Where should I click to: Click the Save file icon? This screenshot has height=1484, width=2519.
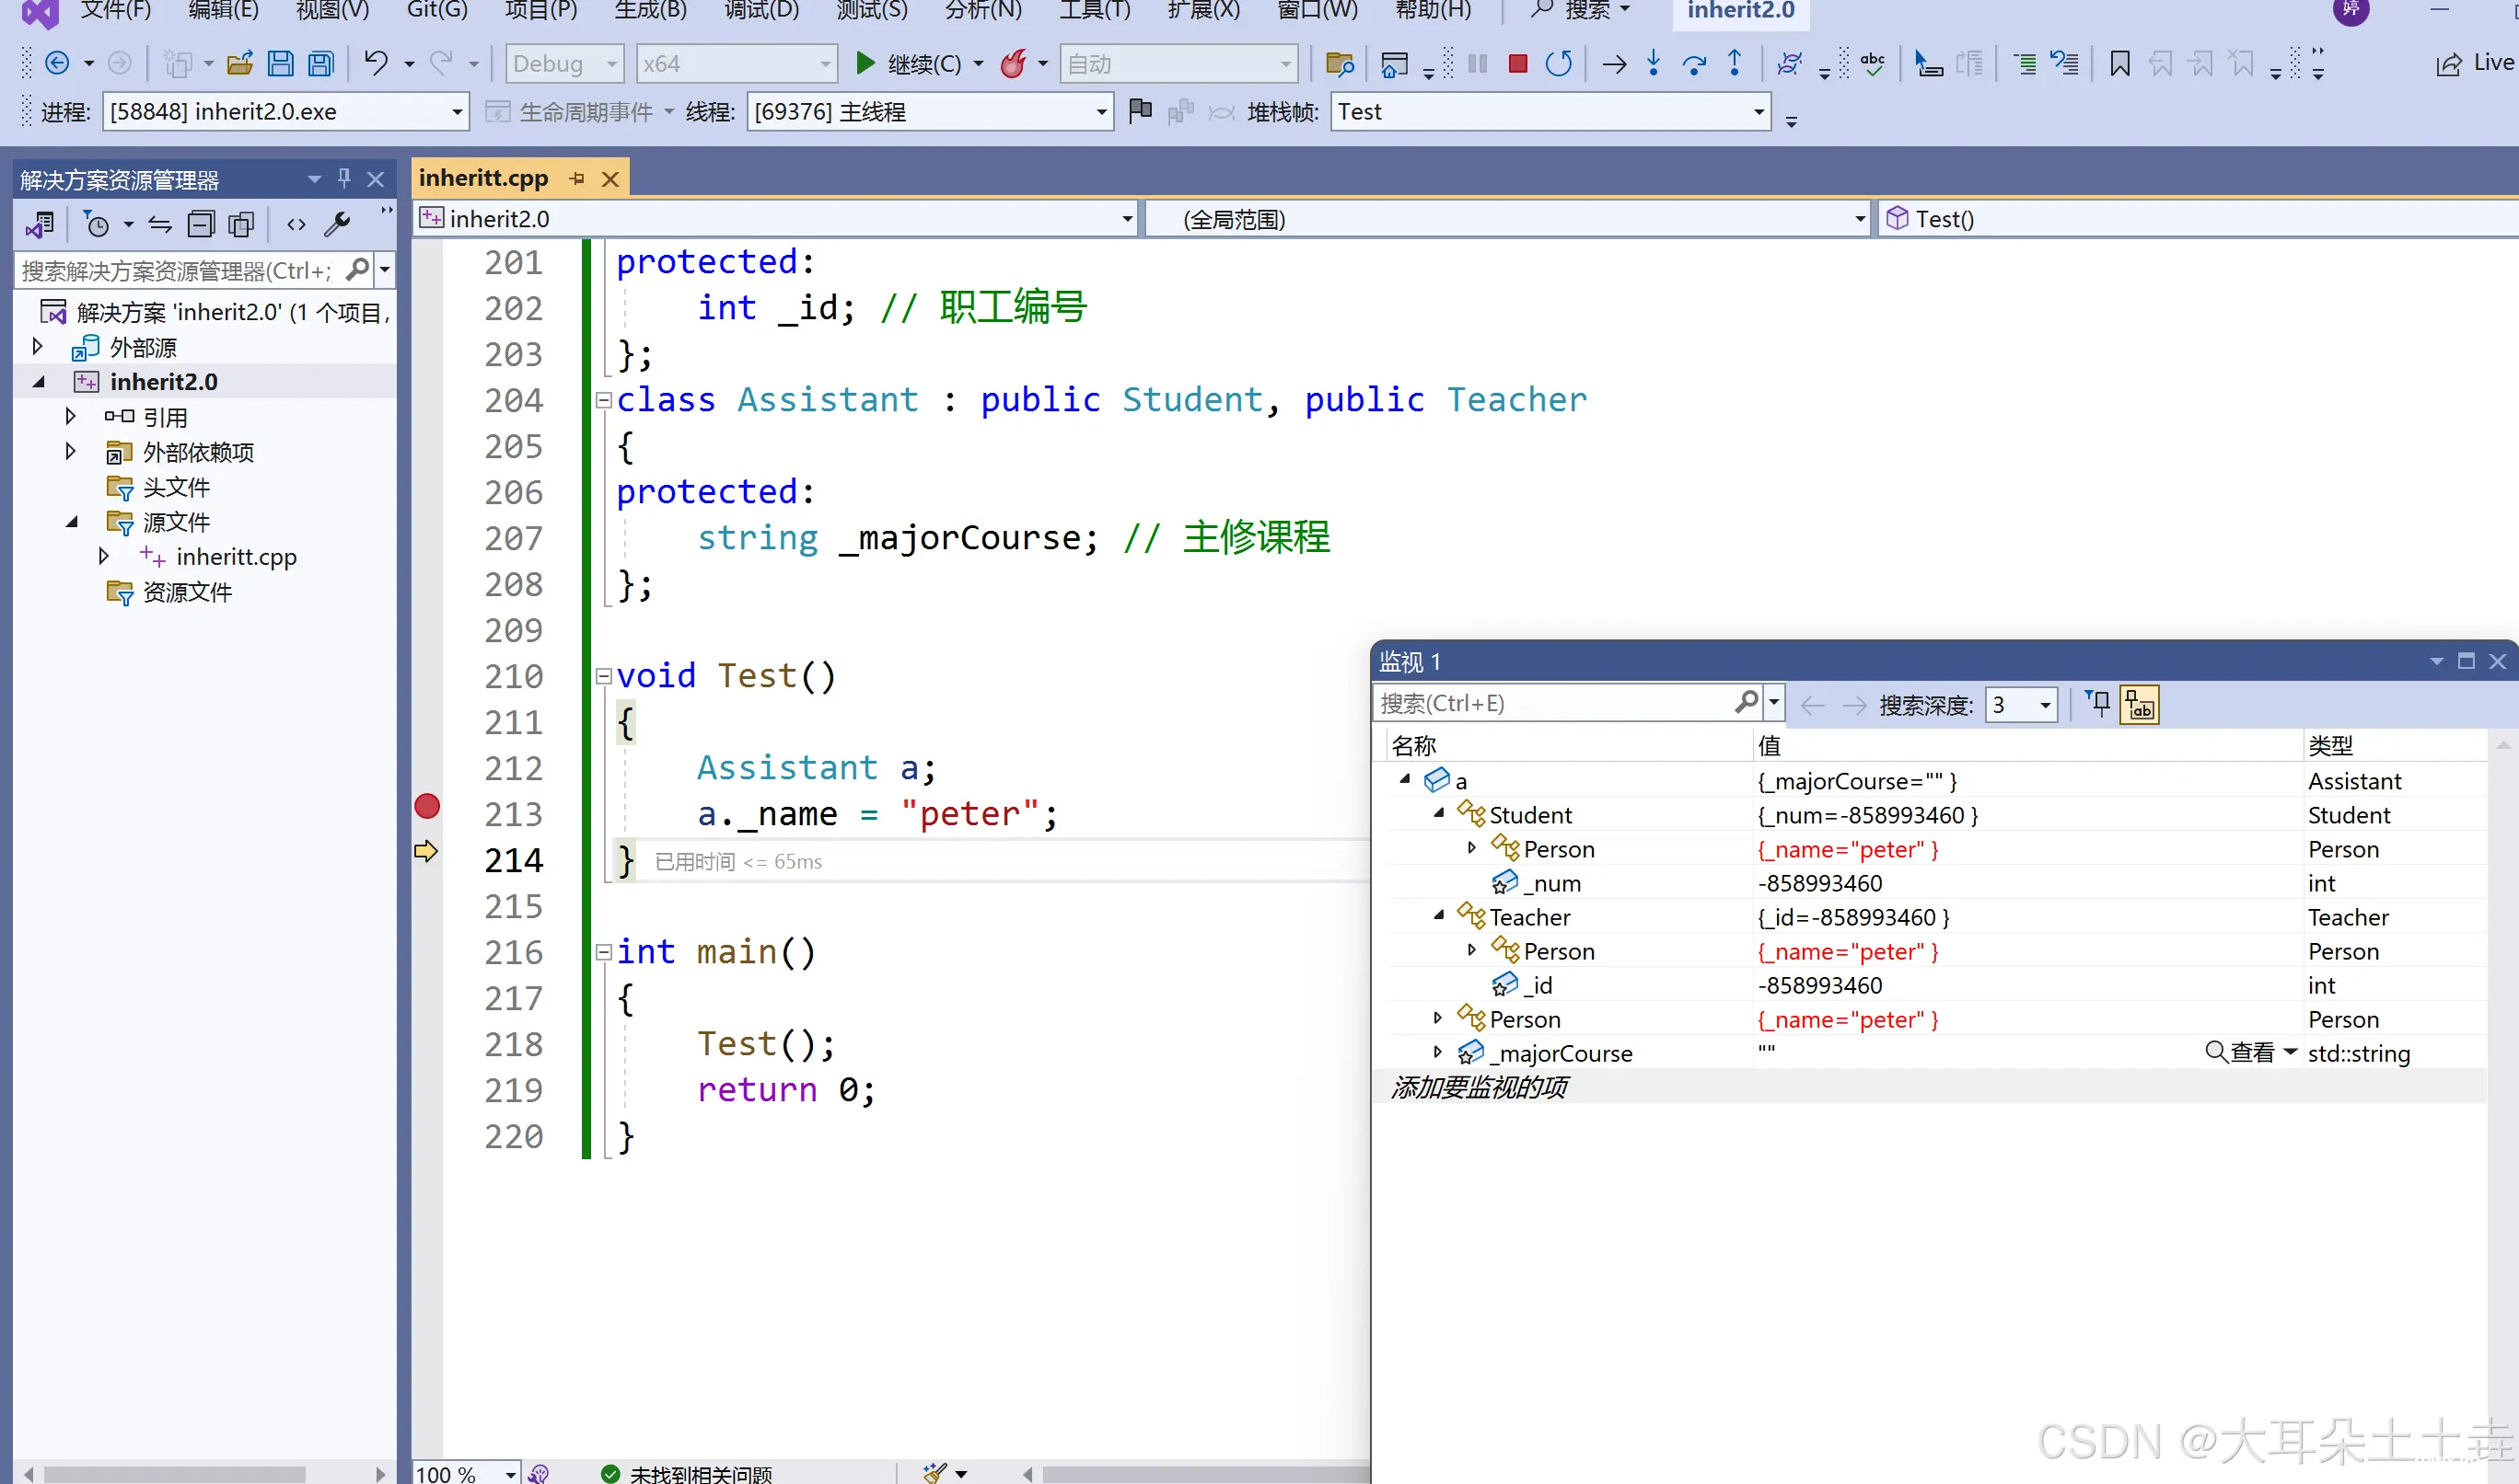click(281, 64)
